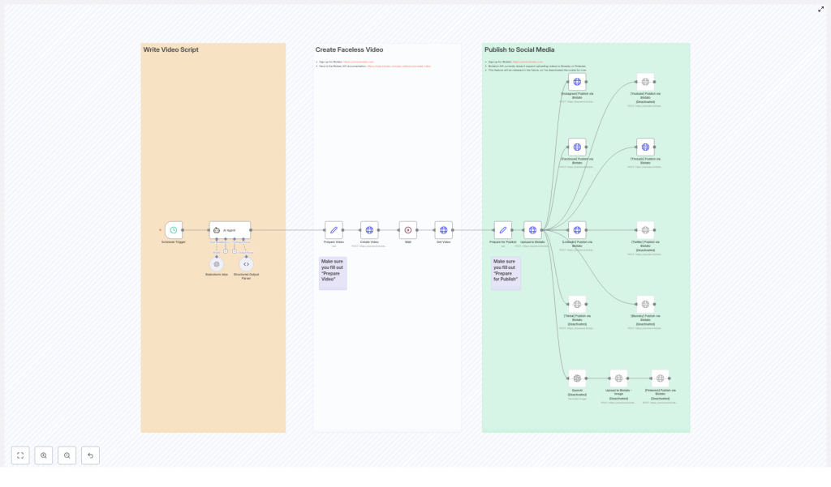Open the Schedule Trigger node

pyautogui.click(x=173, y=230)
